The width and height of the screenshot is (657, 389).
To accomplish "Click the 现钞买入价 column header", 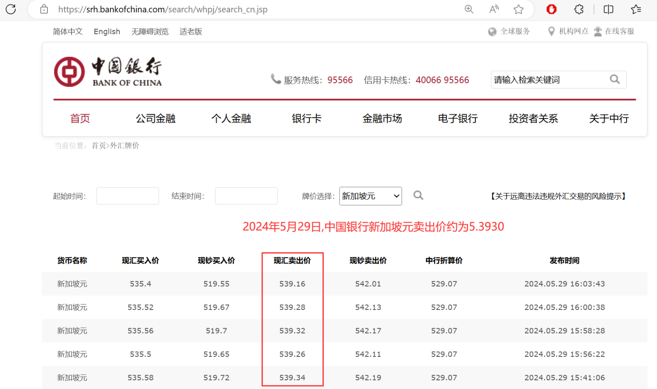I will click(x=216, y=260).
